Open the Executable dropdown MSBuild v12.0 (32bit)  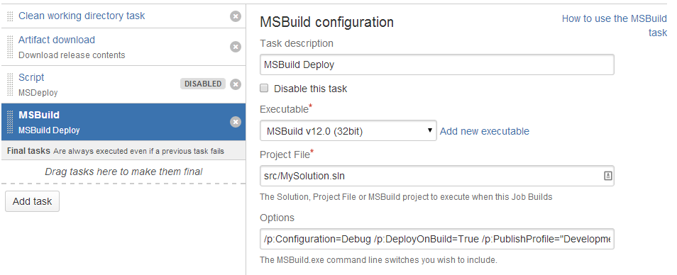pos(348,130)
